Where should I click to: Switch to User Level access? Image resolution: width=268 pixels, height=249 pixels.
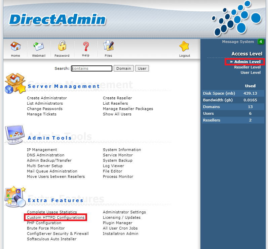251,72
